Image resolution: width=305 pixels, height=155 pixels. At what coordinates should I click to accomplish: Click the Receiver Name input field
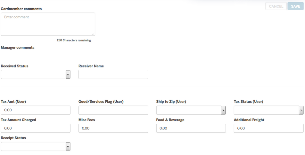tap(113, 74)
